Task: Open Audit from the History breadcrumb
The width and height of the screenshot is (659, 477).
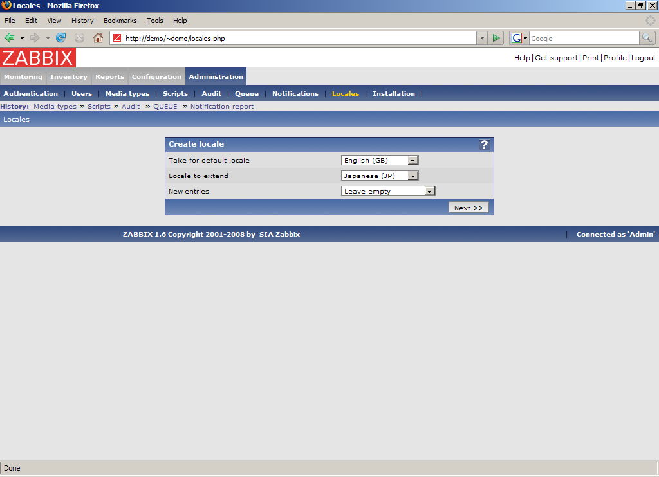Action: click(x=131, y=107)
